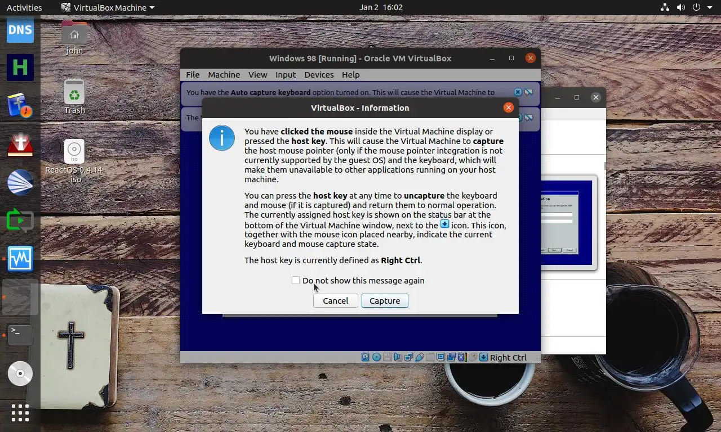Open the Help menu
Screen dimensions: 721x432
click(x=350, y=74)
